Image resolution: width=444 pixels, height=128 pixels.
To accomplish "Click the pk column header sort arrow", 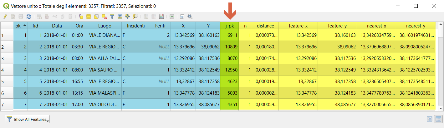I will point(24,26).
